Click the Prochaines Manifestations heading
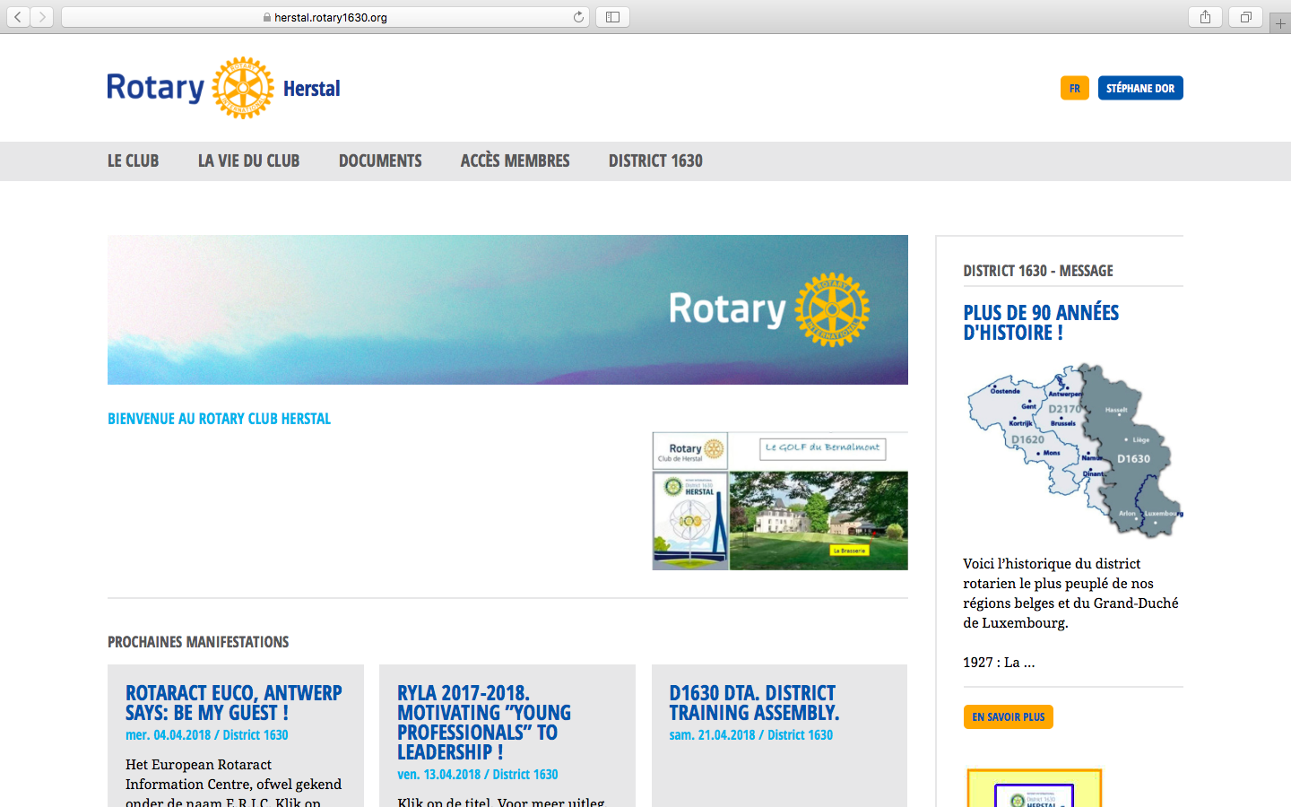 pyautogui.click(x=198, y=642)
